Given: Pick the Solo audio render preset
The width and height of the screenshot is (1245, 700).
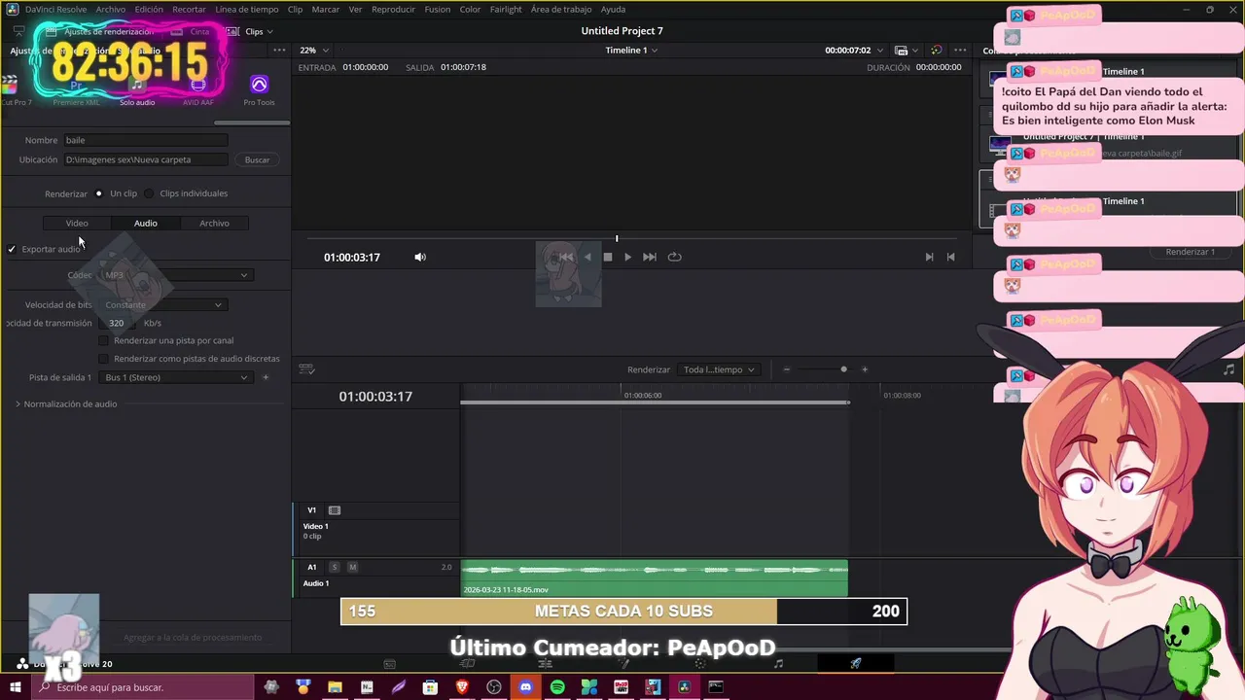Looking at the screenshot, I should 137,92.
